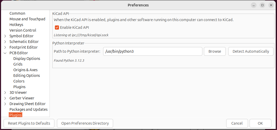The width and height of the screenshot is (277, 130).
Task: Expand the Footprint Editor section
Action: point(5,47)
